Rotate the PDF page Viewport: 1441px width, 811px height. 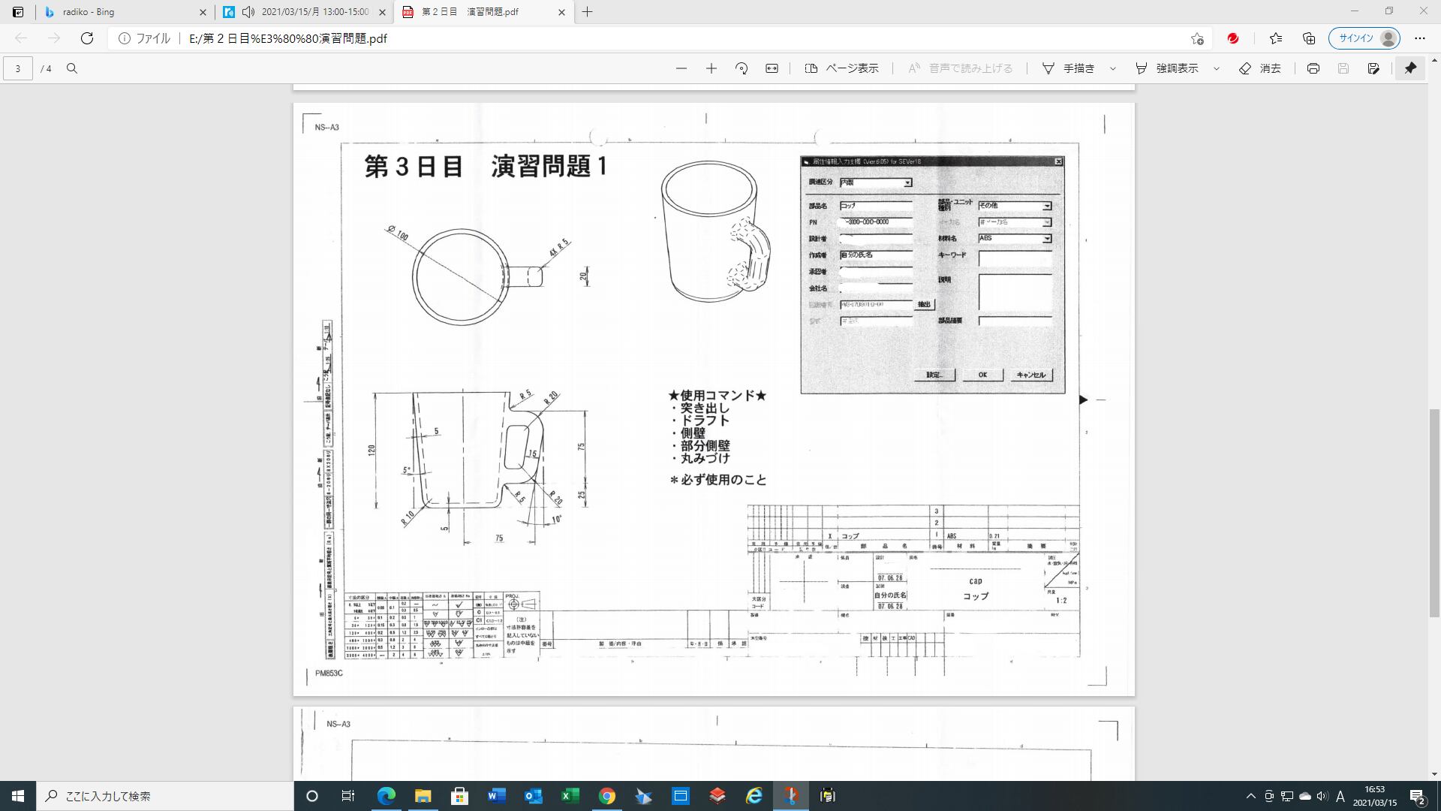742,68
